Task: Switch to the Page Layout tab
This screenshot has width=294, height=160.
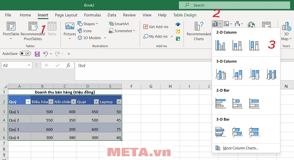Action: point(66,15)
